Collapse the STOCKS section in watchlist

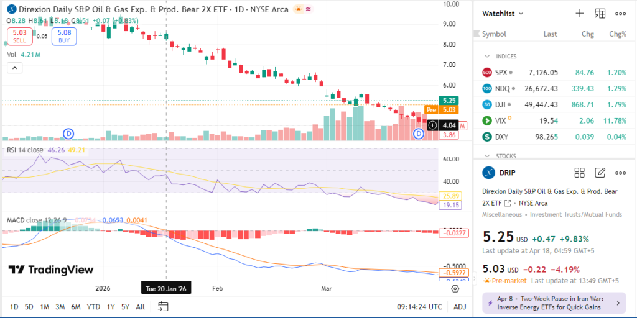click(488, 156)
